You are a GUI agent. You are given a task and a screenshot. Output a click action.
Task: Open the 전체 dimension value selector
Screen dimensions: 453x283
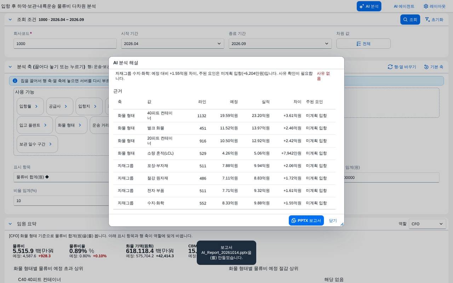pyautogui.click(x=363, y=44)
